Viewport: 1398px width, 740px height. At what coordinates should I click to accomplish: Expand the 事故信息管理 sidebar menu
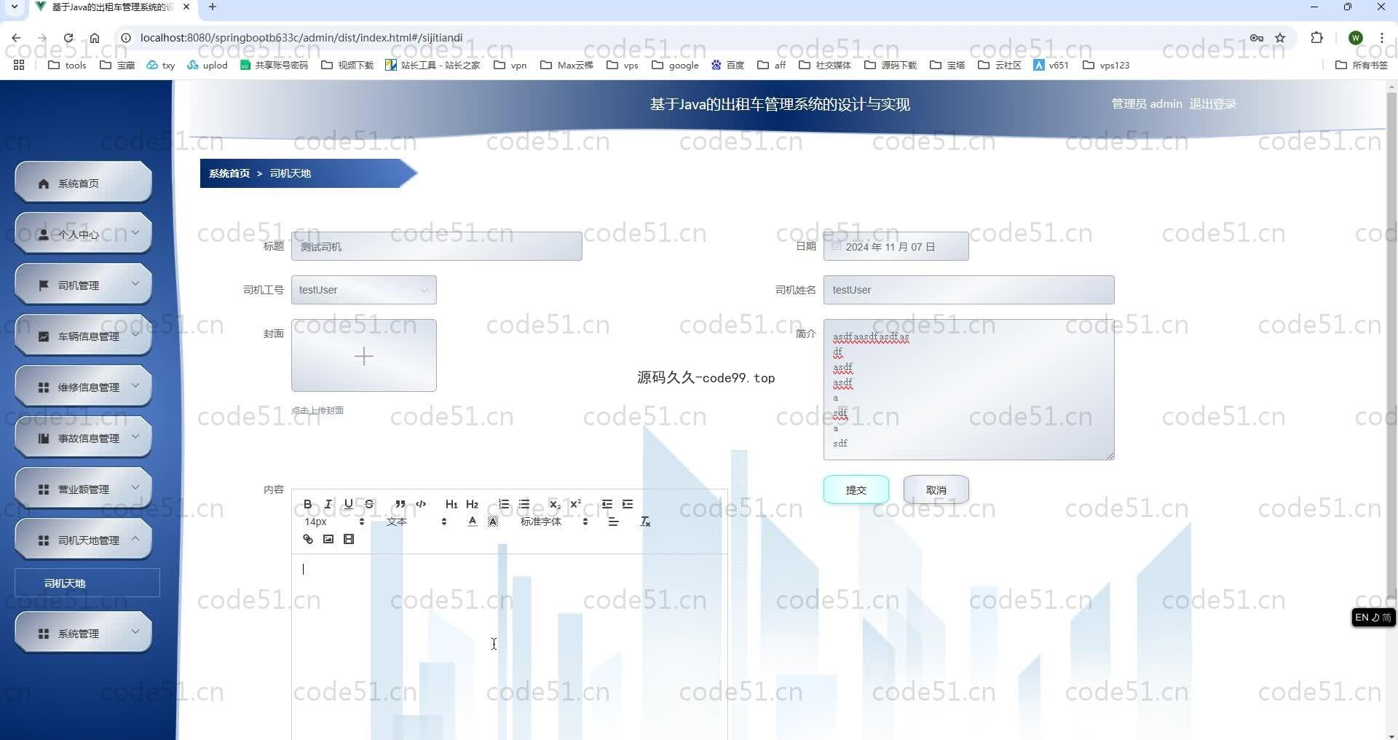pos(83,438)
